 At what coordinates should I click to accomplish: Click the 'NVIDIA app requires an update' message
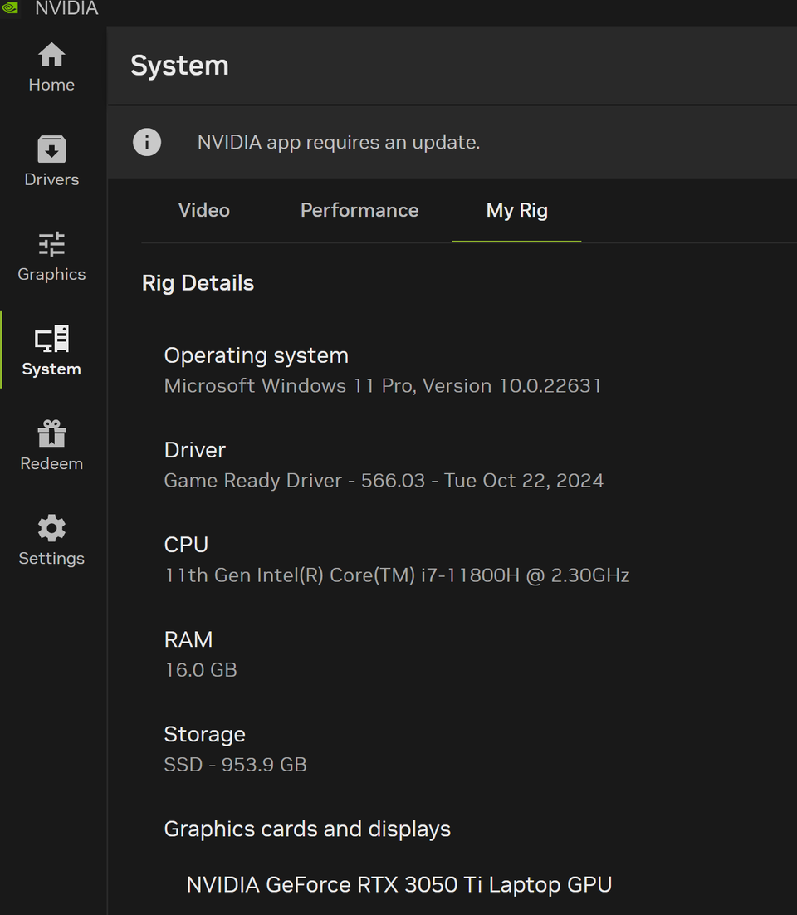pos(339,142)
